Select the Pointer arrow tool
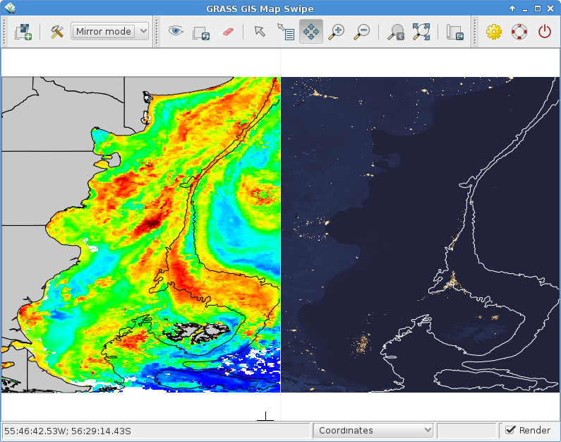Screen dimensions: 561x442 coord(260,32)
